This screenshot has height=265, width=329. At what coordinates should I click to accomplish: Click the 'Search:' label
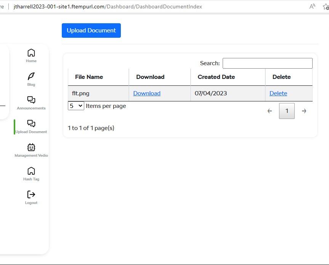click(x=210, y=63)
